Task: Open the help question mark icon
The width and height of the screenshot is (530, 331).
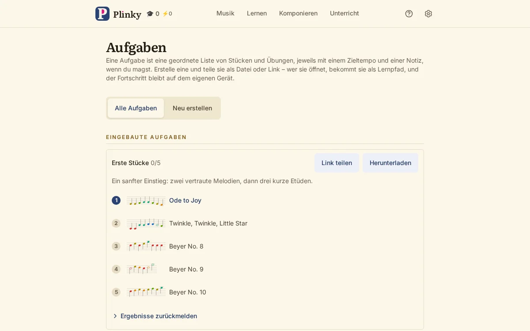Action: tap(409, 14)
